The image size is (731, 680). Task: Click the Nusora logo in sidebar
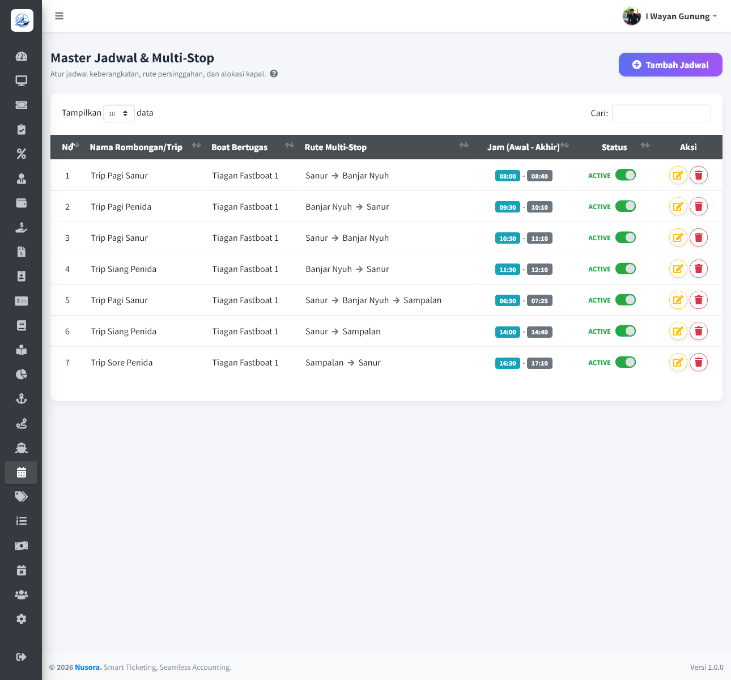click(x=22, y=20)
